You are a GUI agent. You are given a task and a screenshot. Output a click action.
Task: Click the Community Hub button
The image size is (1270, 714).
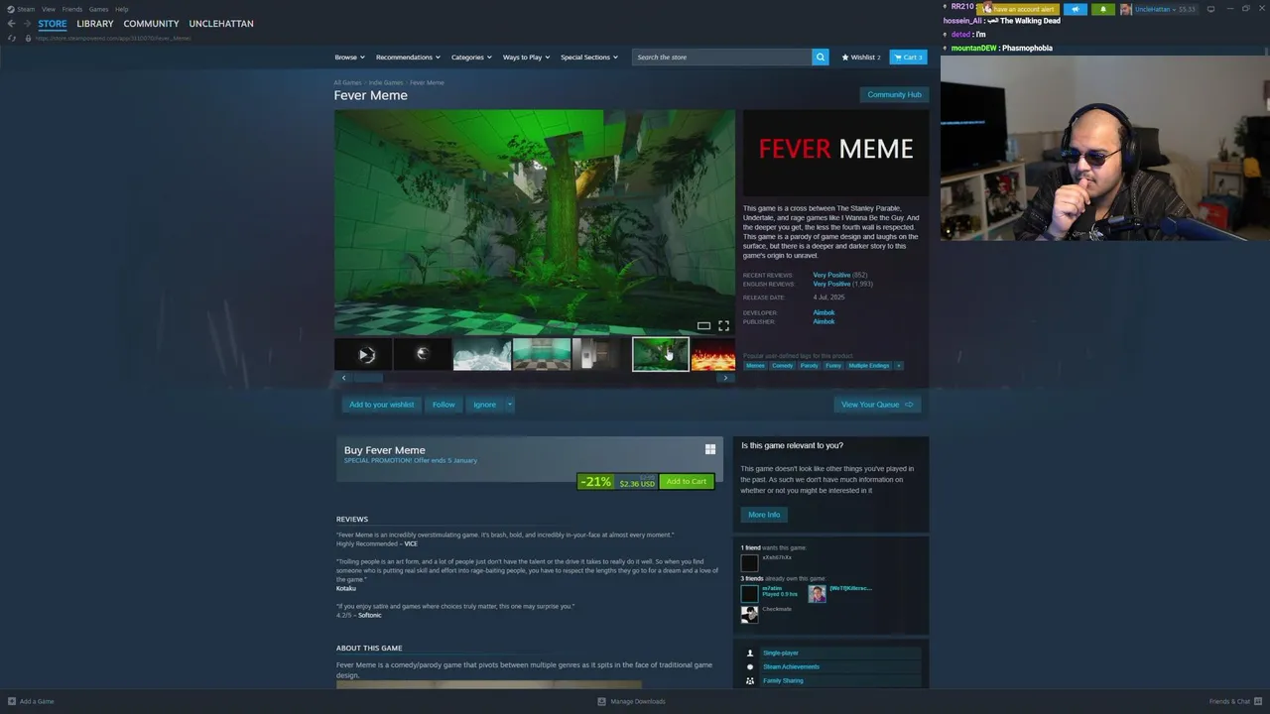(x=894, y=94)
